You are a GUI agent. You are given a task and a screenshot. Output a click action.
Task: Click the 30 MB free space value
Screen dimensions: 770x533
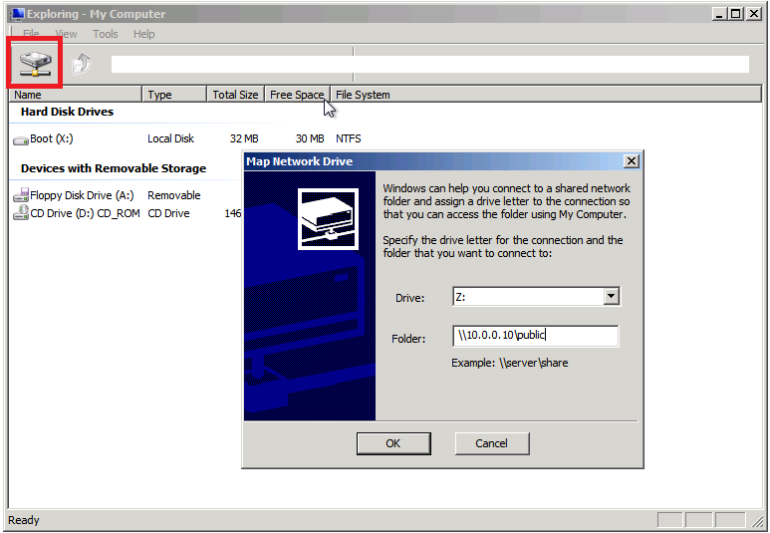[310, 139]
